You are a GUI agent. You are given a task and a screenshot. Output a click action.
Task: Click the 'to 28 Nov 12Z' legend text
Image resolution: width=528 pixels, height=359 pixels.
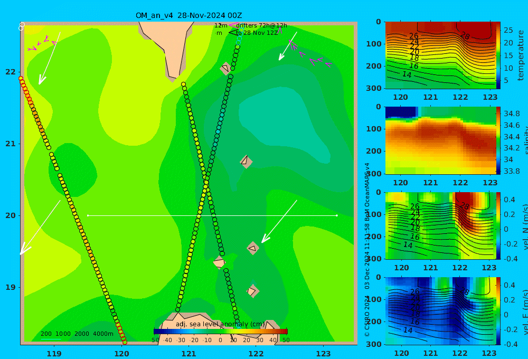[x=257, y=33]
